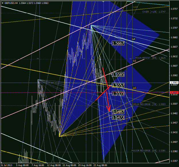The height and width of the screenshot is (167, 179).
Task: Click the 1.5487 price label box
Action: 118,112
